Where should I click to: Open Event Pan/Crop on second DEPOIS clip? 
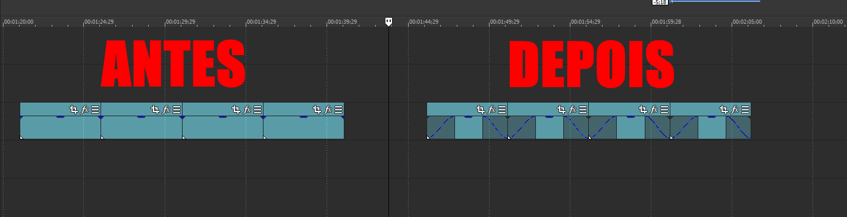point(561,110)
